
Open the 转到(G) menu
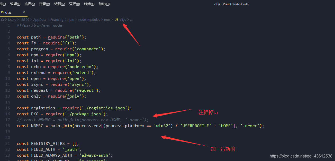coord(60,4)
